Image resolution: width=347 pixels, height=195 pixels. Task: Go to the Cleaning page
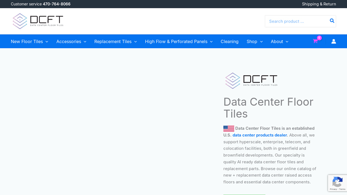229,41
